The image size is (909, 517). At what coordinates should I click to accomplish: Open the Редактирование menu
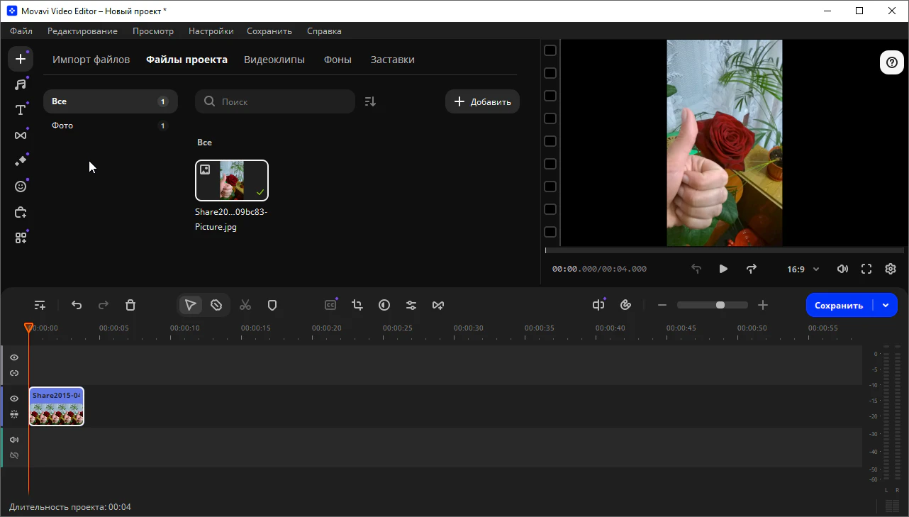tap(82, 31)
